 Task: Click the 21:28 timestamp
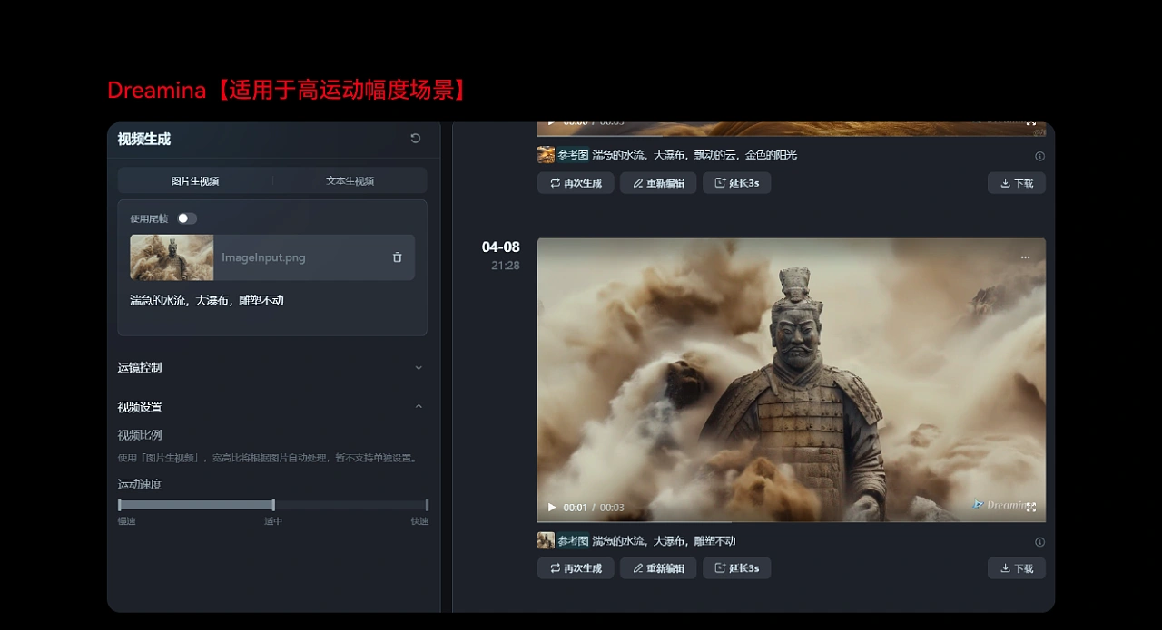506,266
